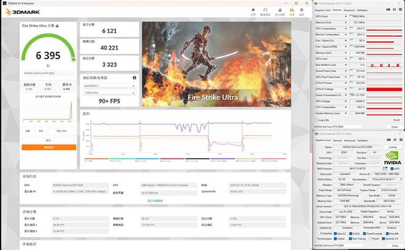Open the hamburger menu in GPU-Z Graphics Card window
This screenshot has width=405, height=250.
pyautogui.click(x=401, y=140)
